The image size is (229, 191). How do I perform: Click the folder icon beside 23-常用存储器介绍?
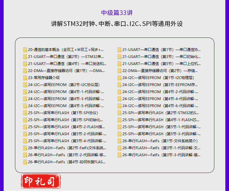coord(25,78)
